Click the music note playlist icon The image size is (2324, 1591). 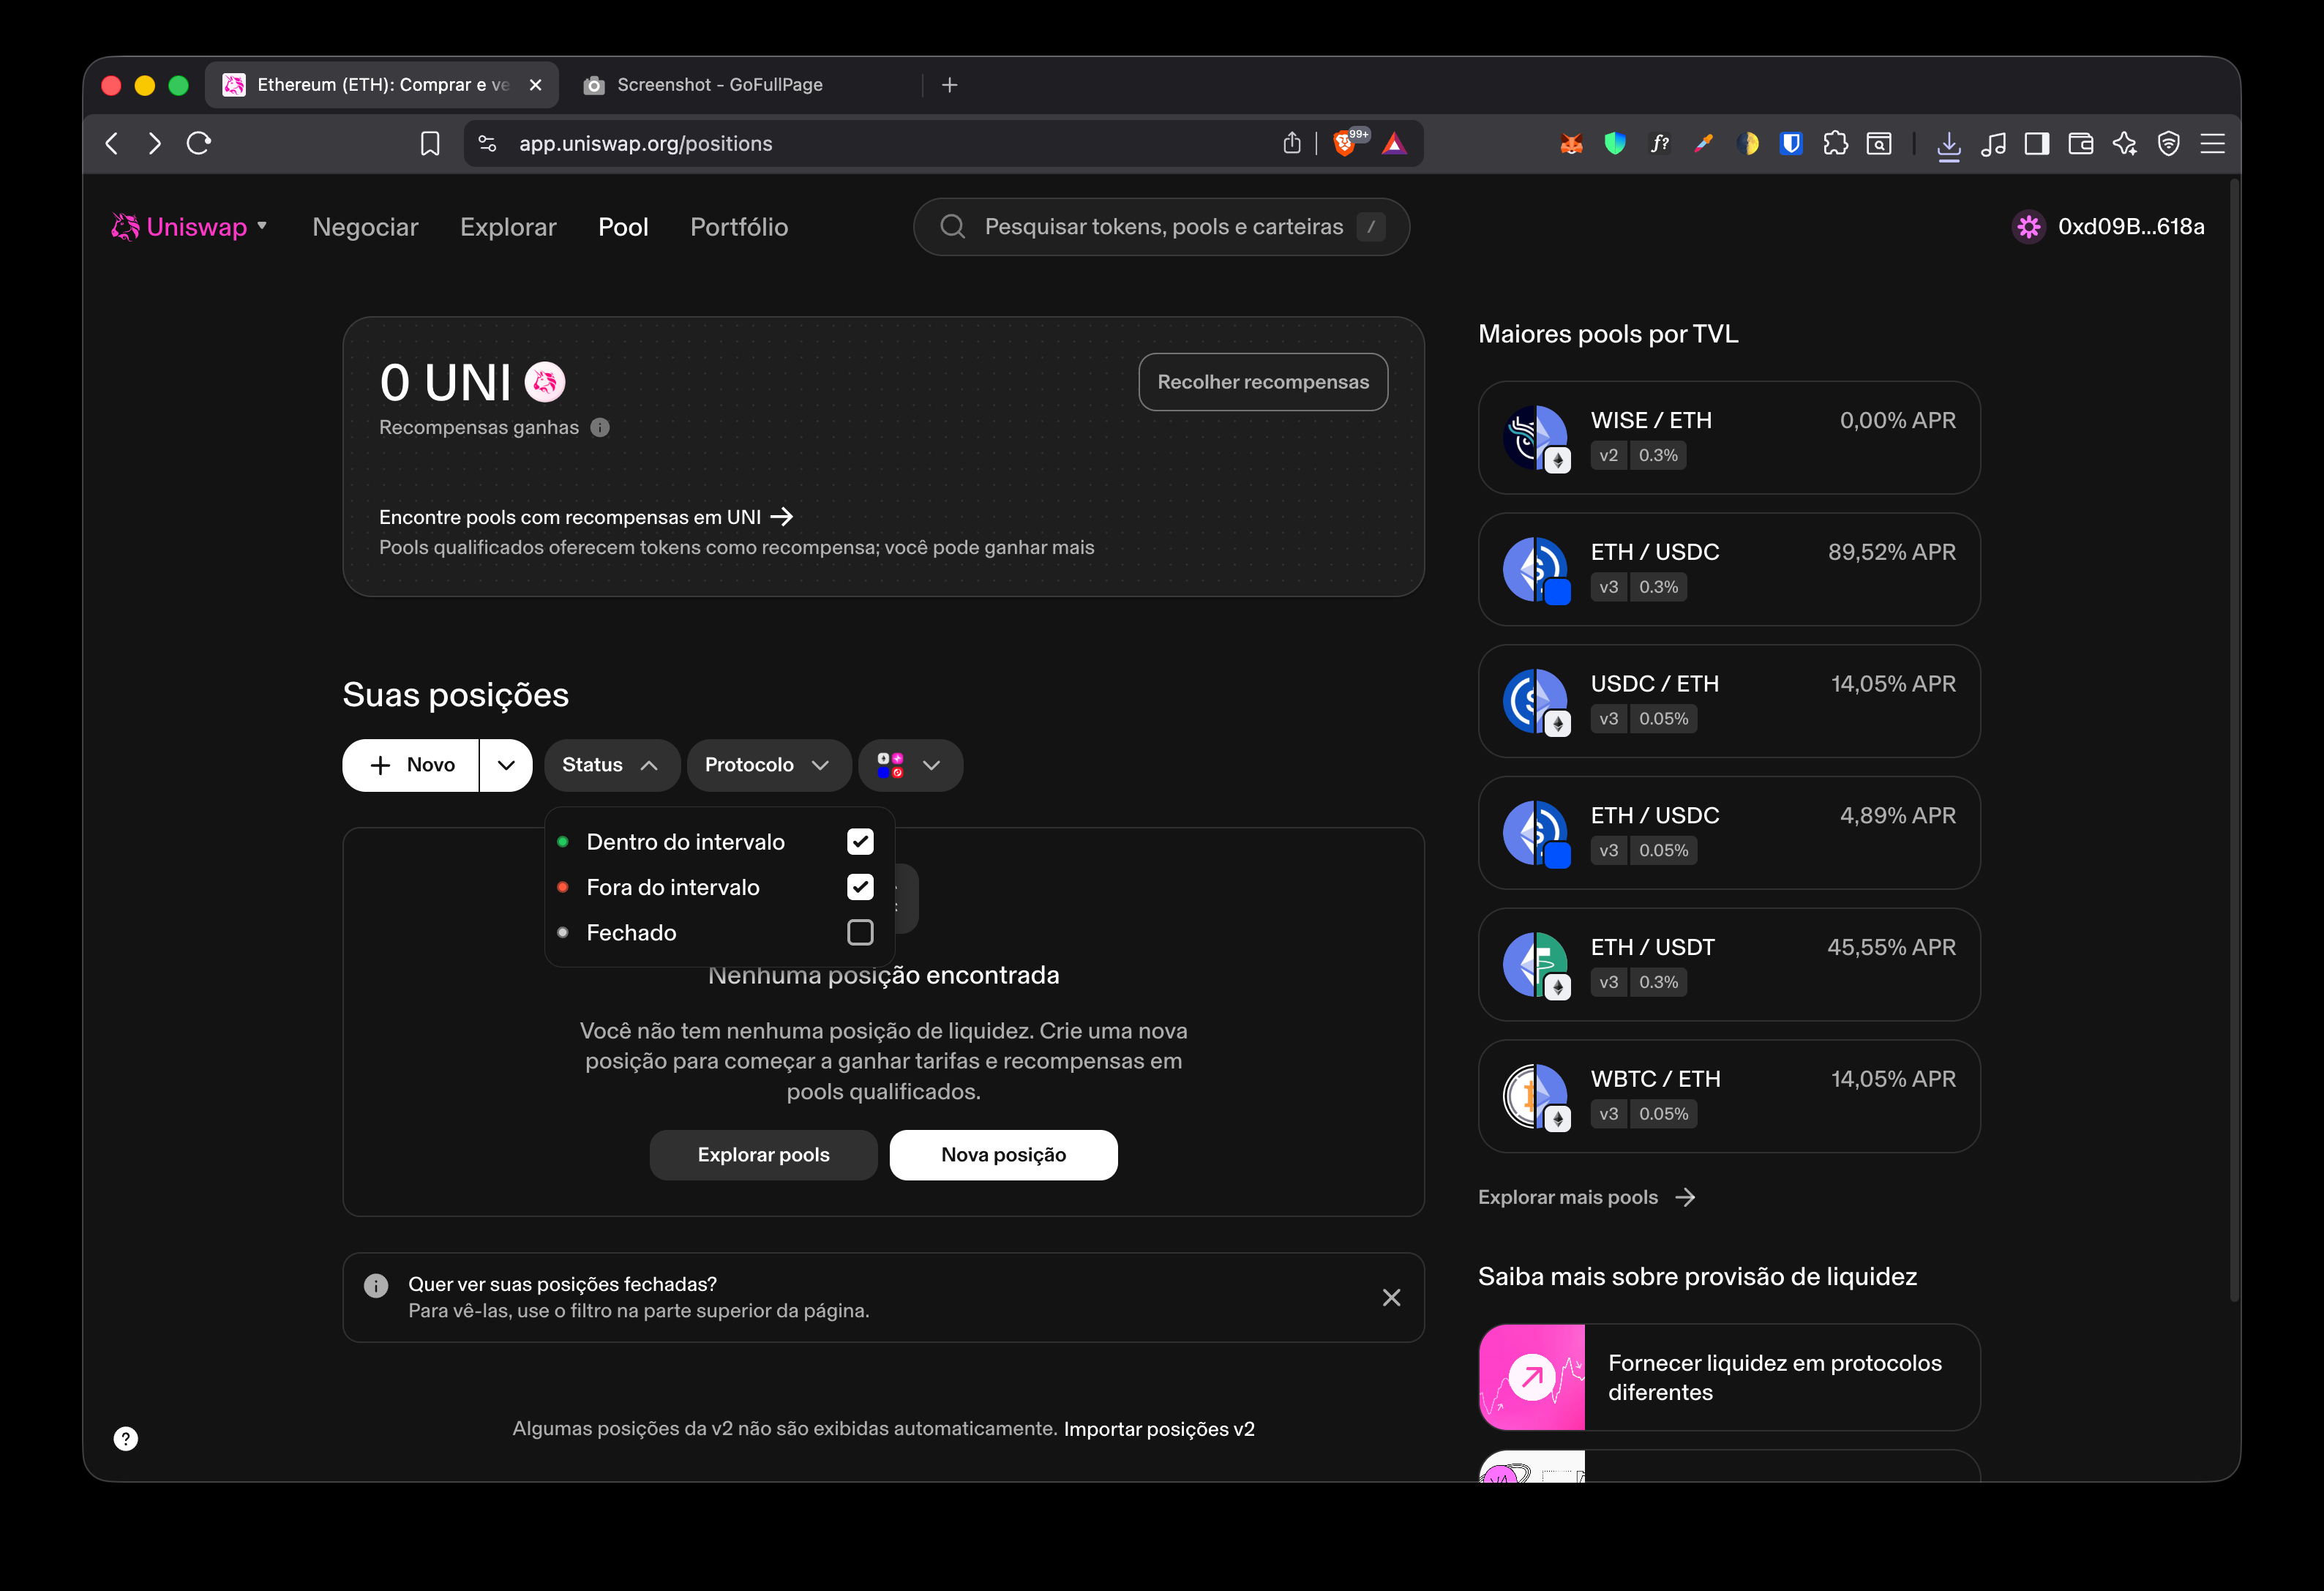[1993, 144]
